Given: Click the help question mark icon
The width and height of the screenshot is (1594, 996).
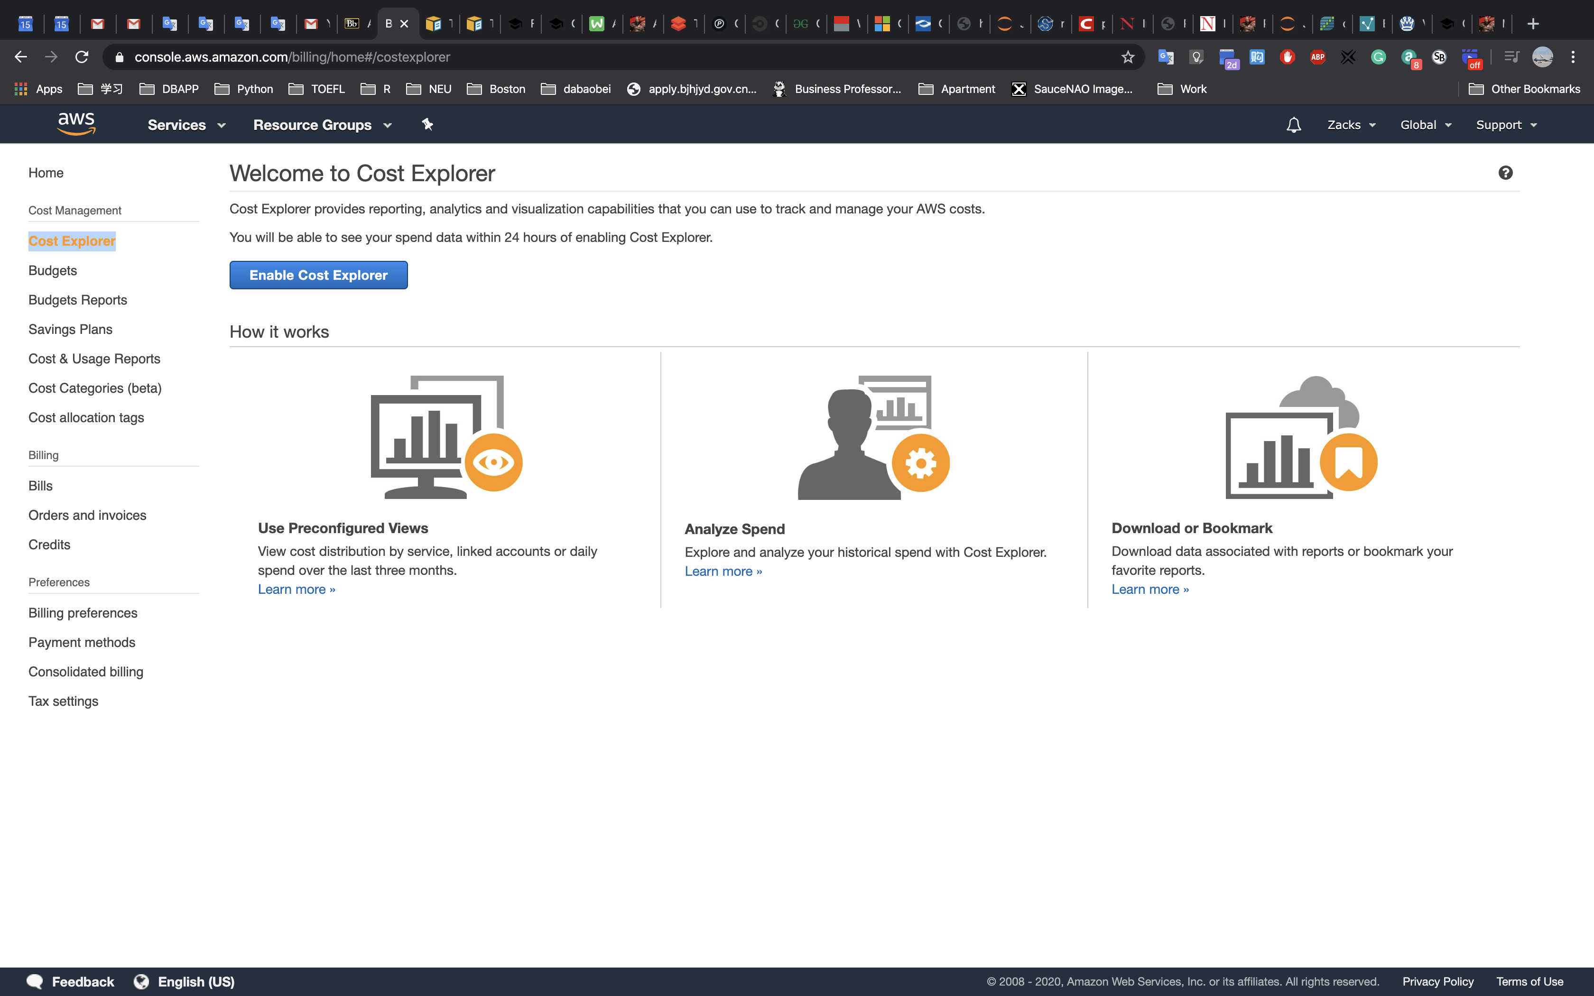Looking at the screenshot, I should pyautogui.click(x=1505, y=173).
